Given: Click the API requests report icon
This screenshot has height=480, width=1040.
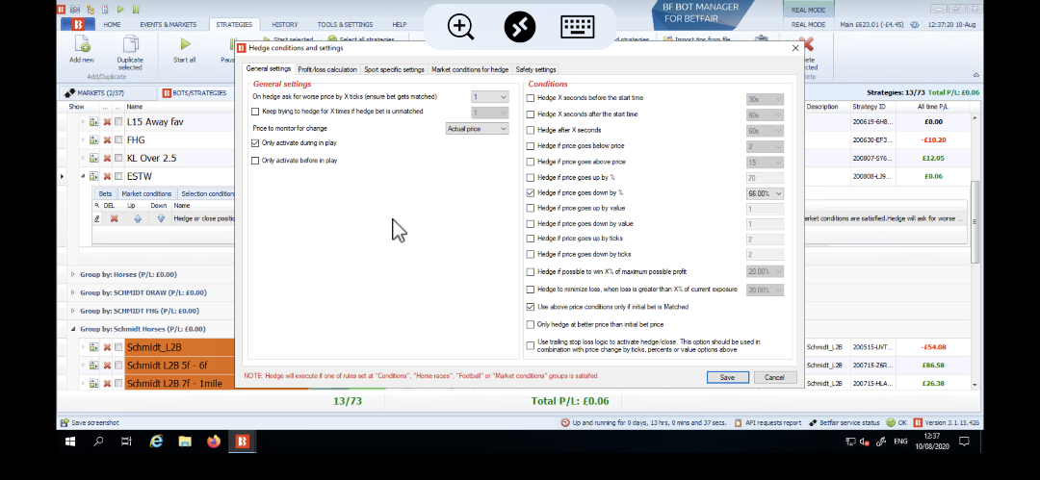Looking at the screenshot, I should [739, 422].
